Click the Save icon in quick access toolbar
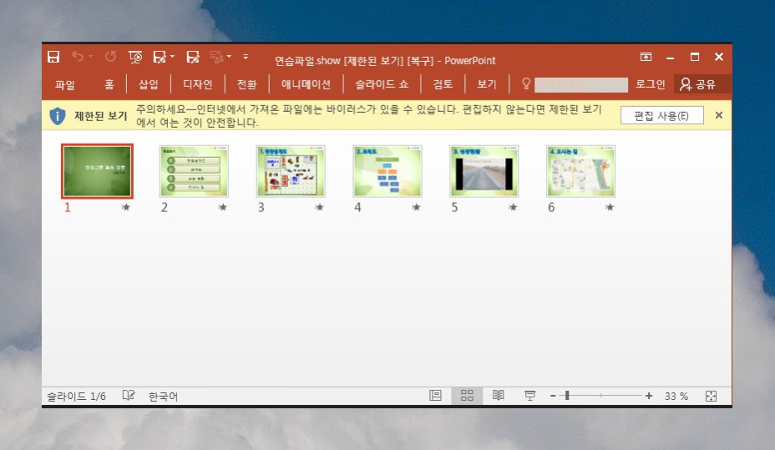 tap(53, 57)
